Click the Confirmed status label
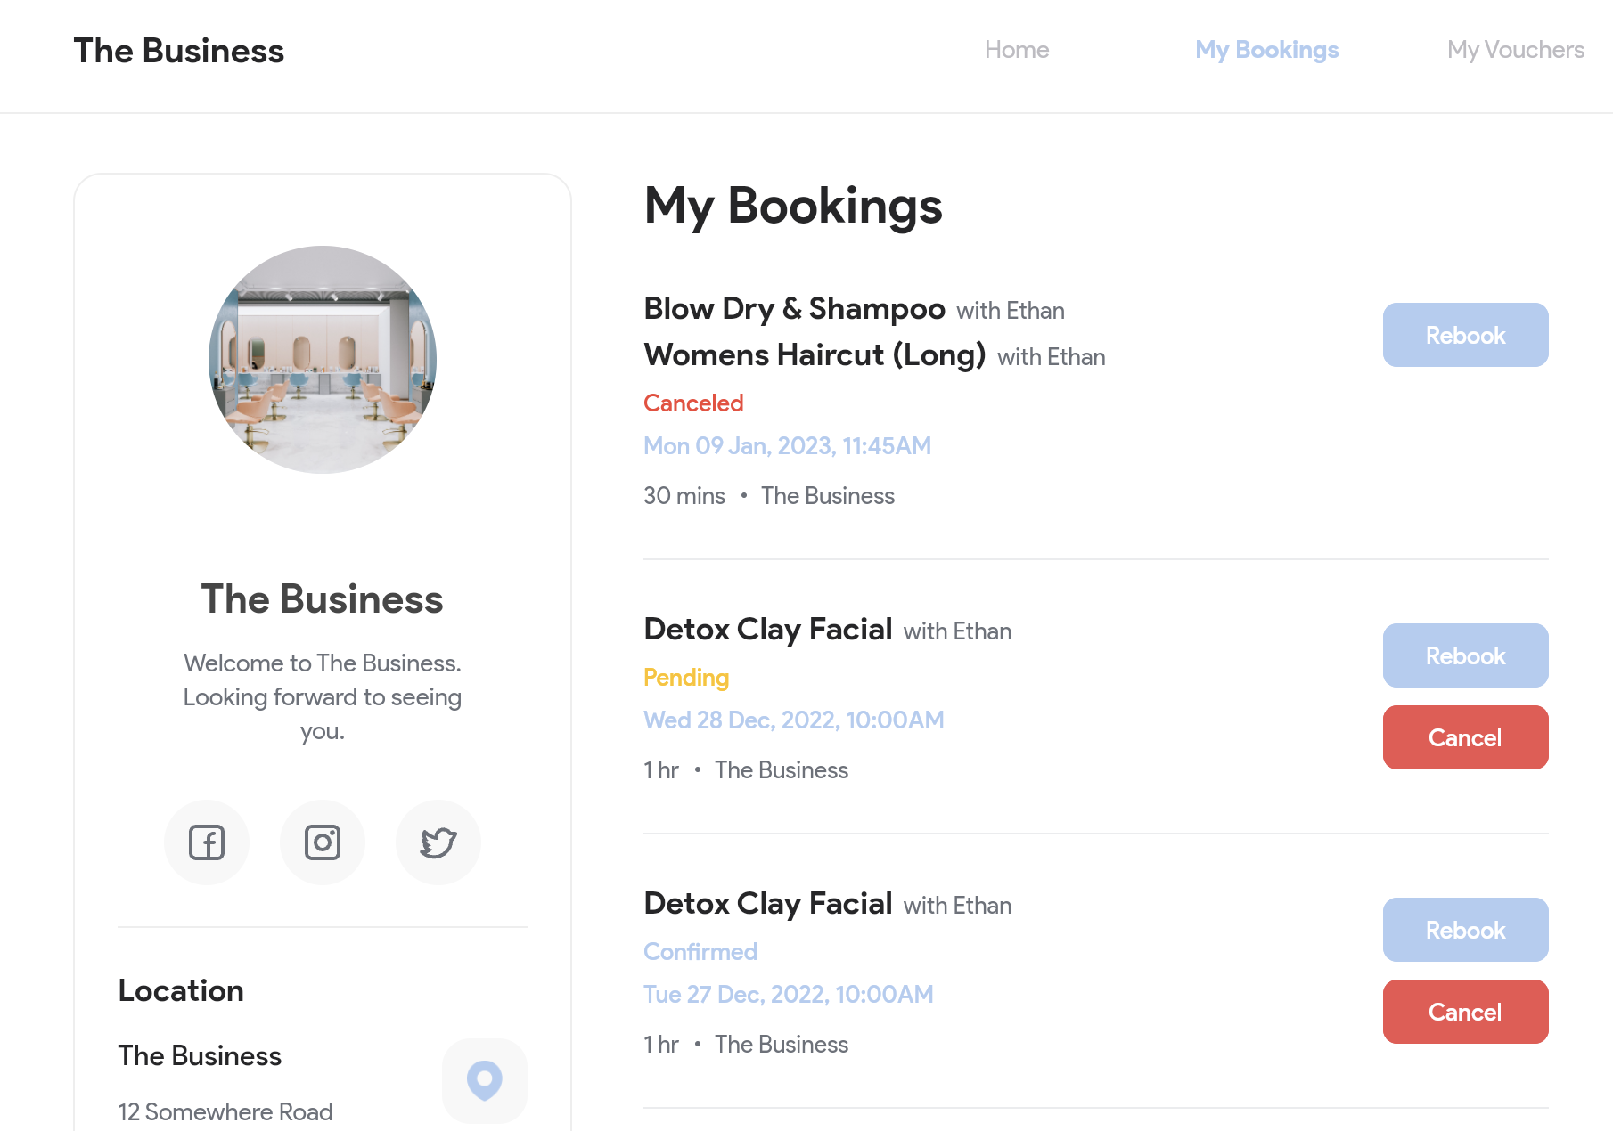The width and height of the screenshot is (1613, 1131). 700,952
